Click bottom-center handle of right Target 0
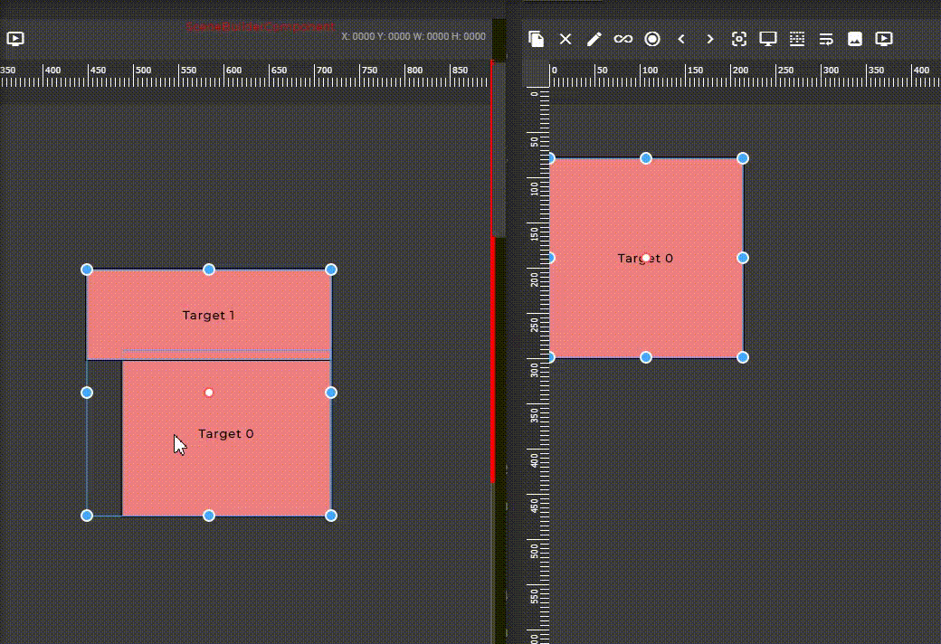Image resolution: width=941 pixels, height=644 pixels. [x=646, y=357]
